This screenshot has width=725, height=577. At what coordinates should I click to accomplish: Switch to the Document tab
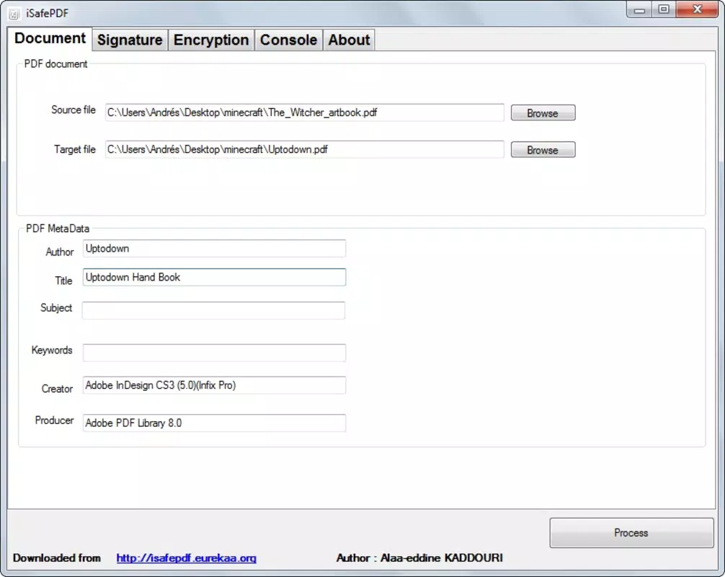pyautogui.click(x=50, y=38)
